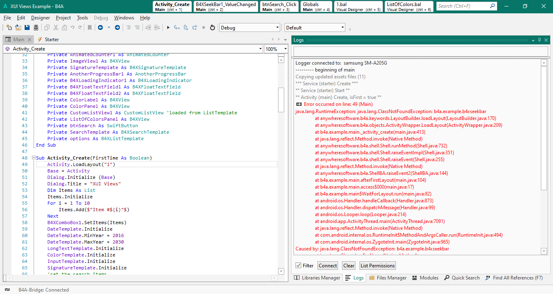Click the Run (play) toolbar icon
This screenshot has height=294, width=553.
click(168, 27)
